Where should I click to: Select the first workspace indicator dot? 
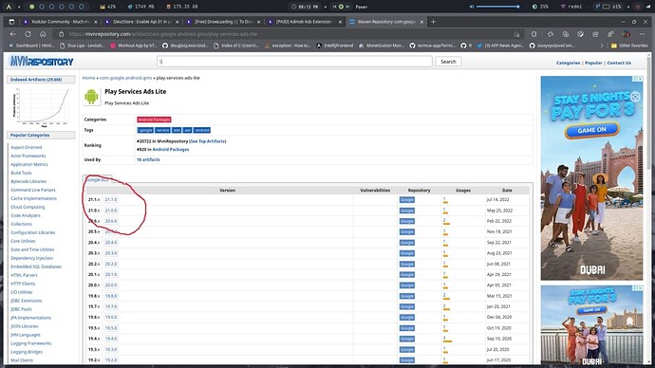pyautogui.click(x=31, y=7)
